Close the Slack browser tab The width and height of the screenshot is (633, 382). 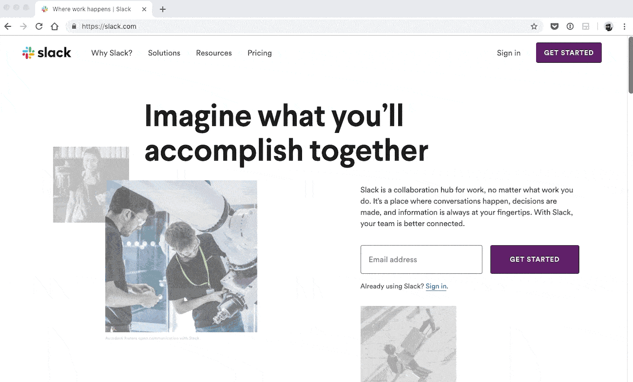tap(143, 9)
